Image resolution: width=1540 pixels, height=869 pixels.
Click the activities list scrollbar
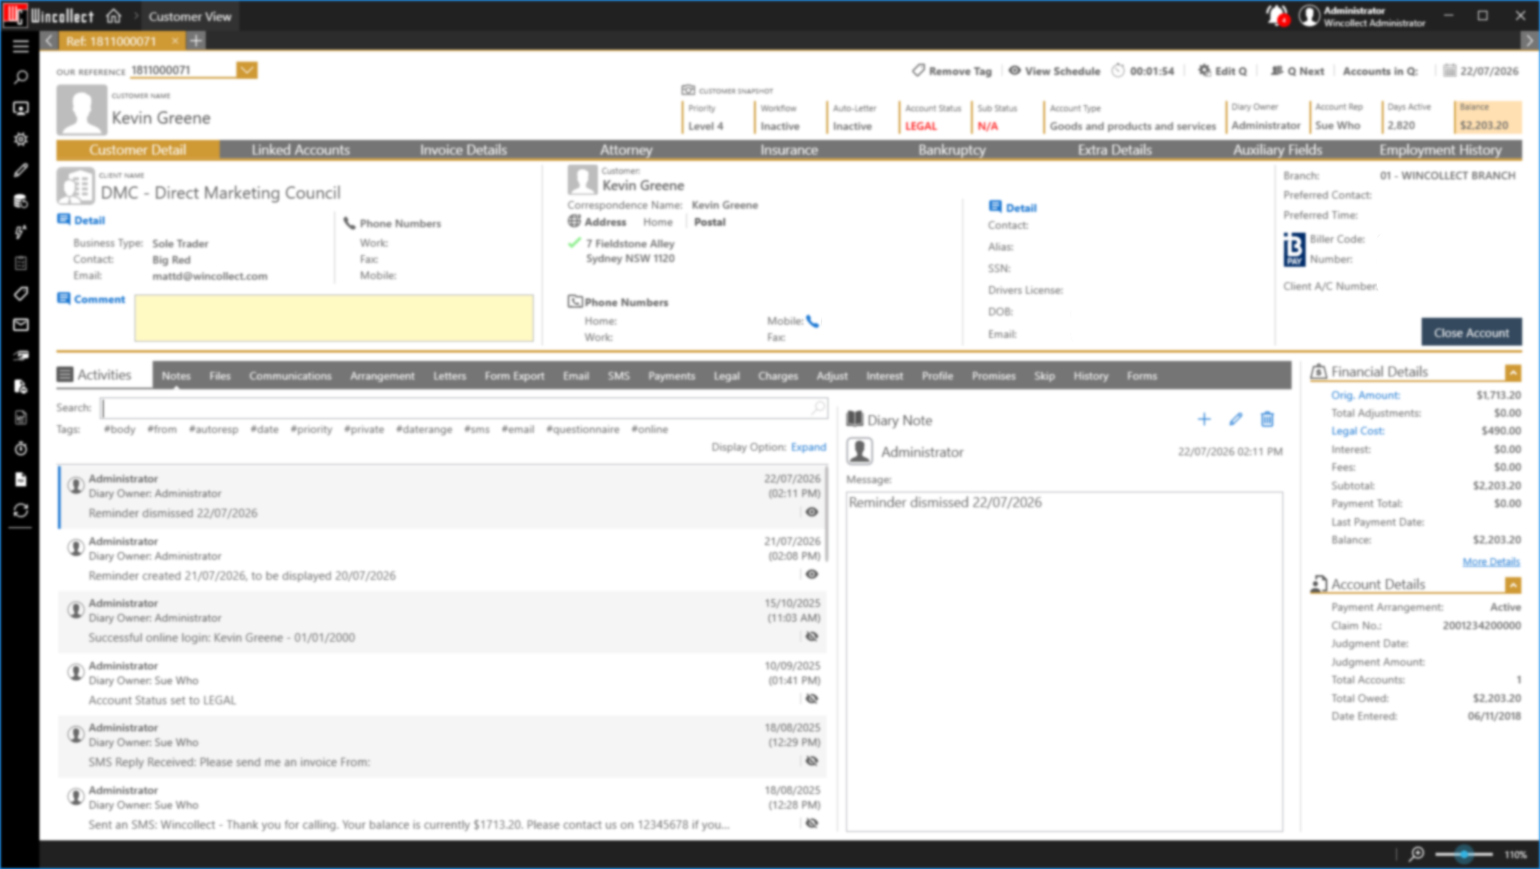coord(828,513)
